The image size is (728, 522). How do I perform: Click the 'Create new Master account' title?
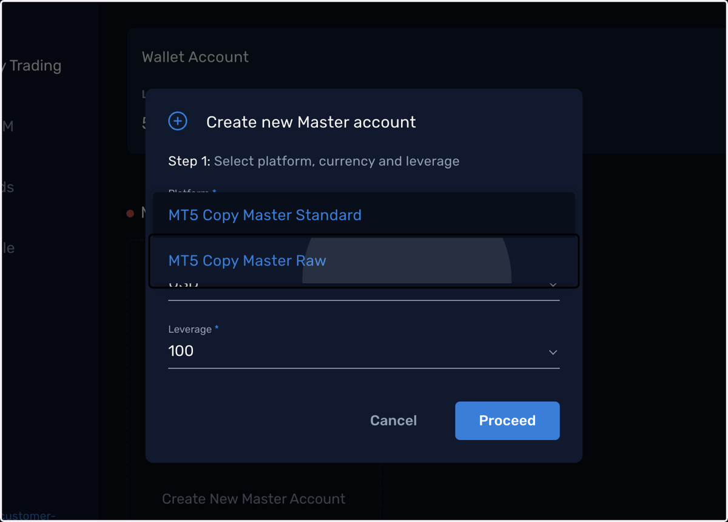[311, 122]
